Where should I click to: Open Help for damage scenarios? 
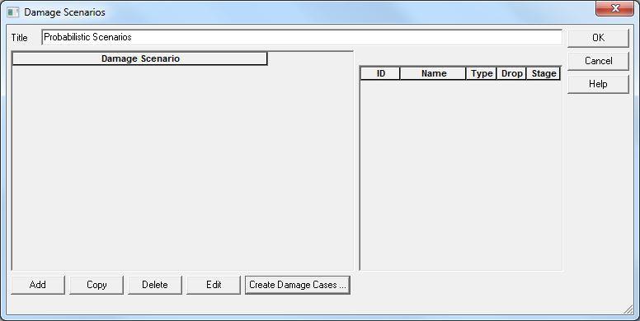pyautogui.click(x=598, y=84)
